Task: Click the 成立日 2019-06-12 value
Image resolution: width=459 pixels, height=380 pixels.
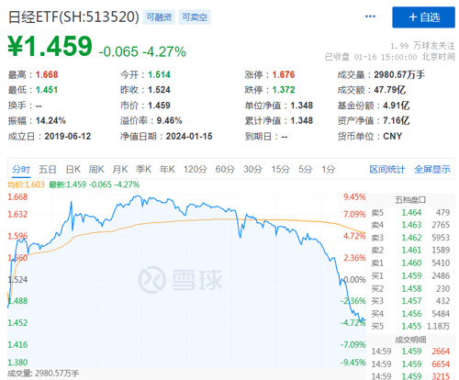Action: pyautogui.click(x=68, y=136)
